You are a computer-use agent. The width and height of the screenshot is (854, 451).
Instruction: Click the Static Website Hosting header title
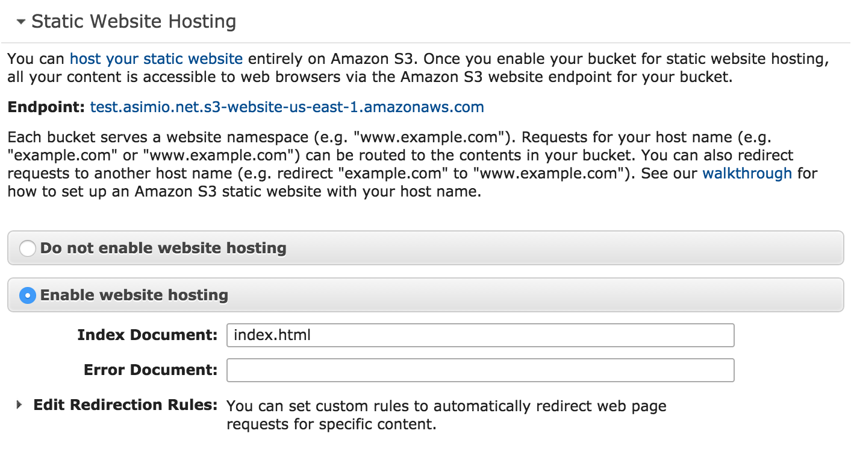(x=134, y=22)
